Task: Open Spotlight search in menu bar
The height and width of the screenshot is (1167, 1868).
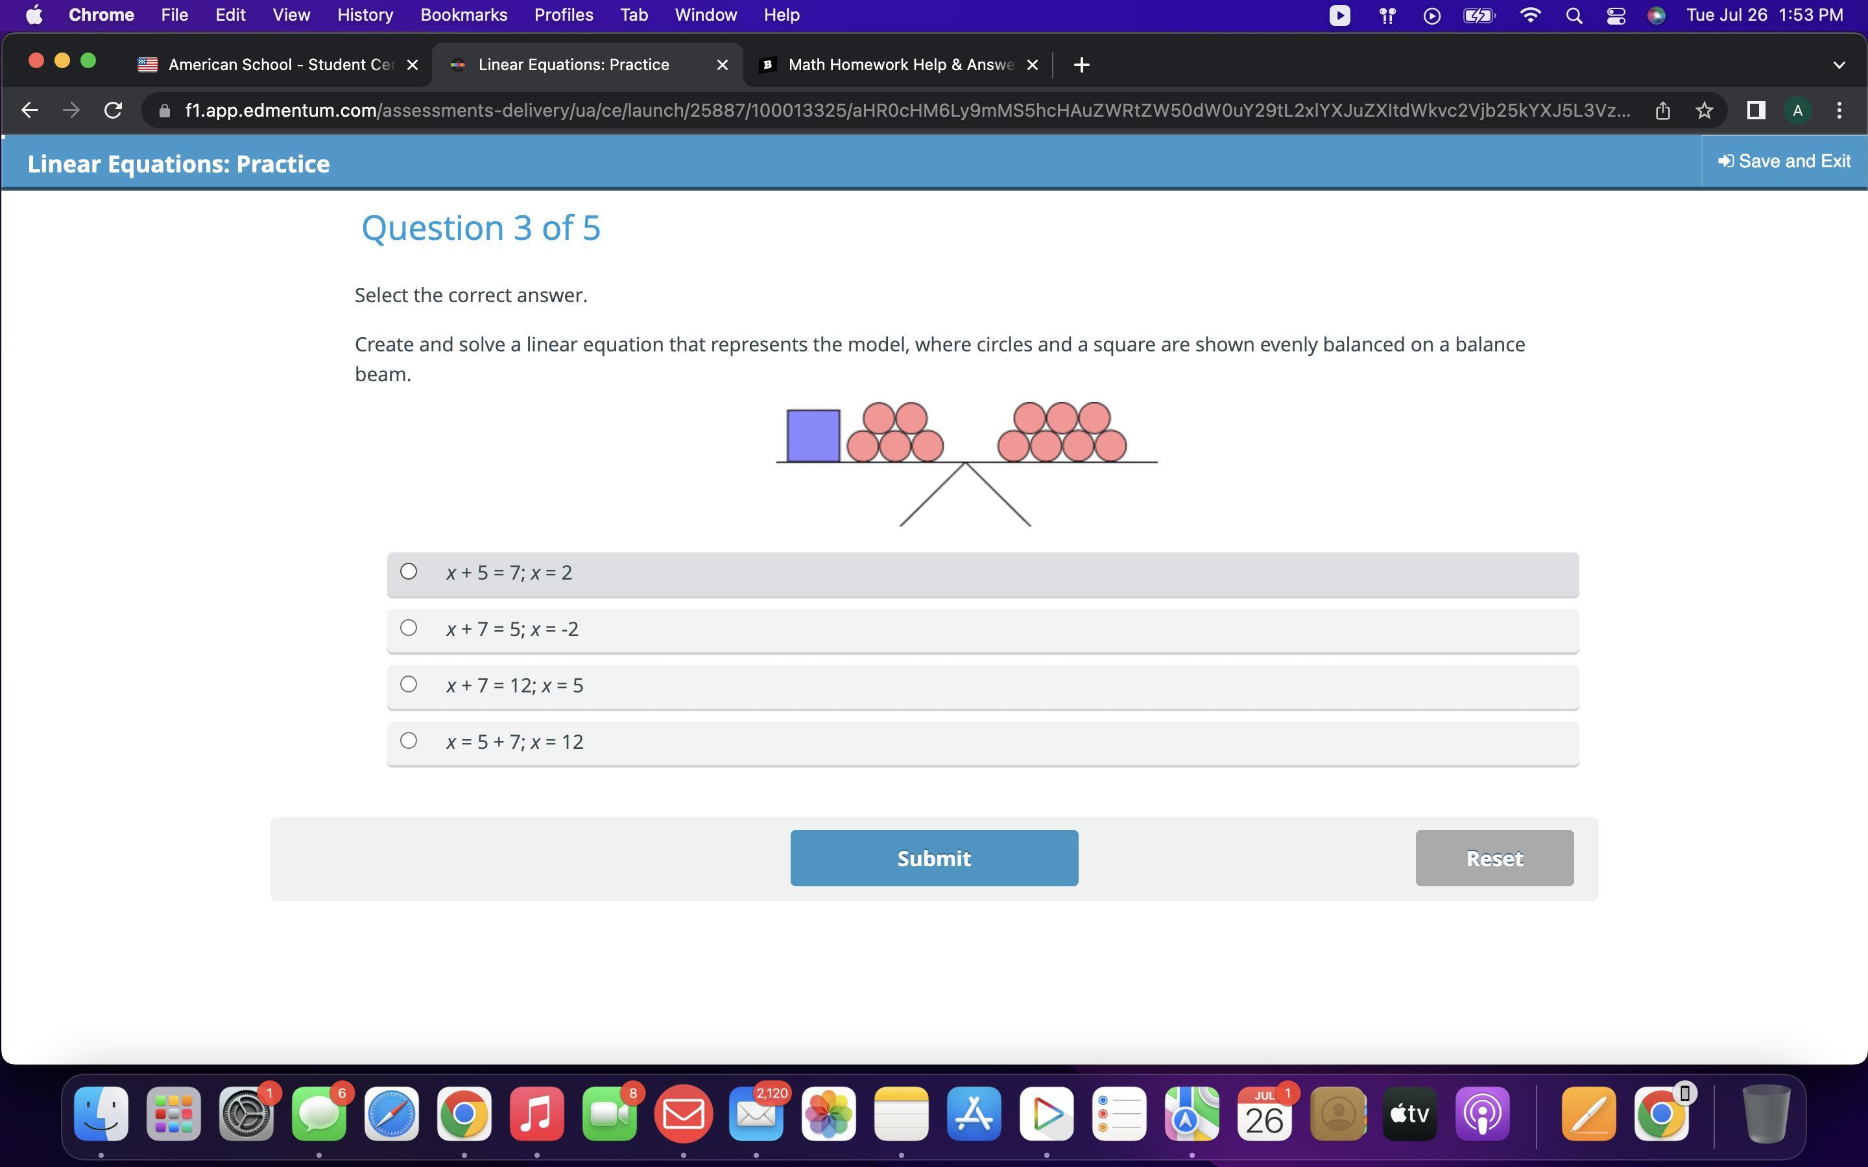Action: 1574,16
